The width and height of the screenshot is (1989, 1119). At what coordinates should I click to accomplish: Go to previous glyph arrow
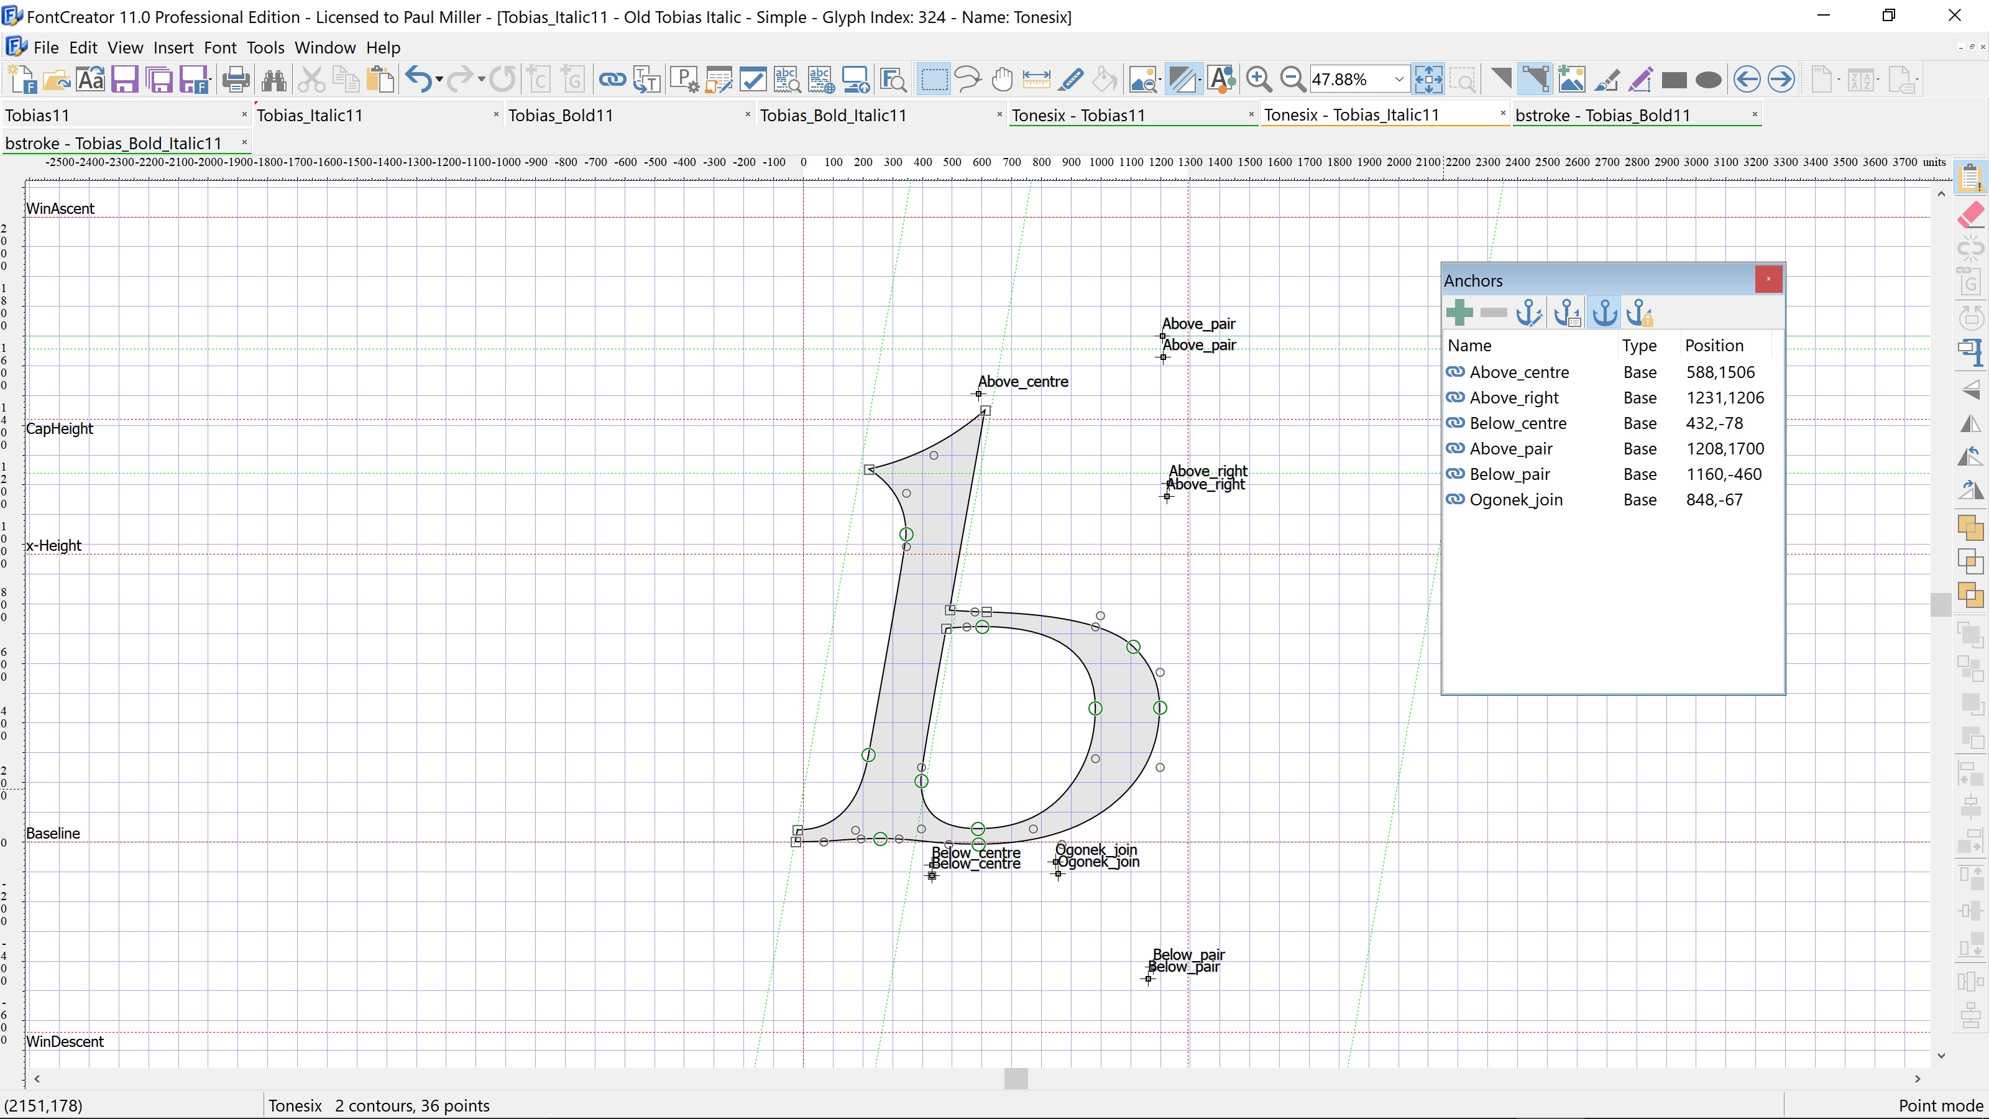tap(1747, 79)
